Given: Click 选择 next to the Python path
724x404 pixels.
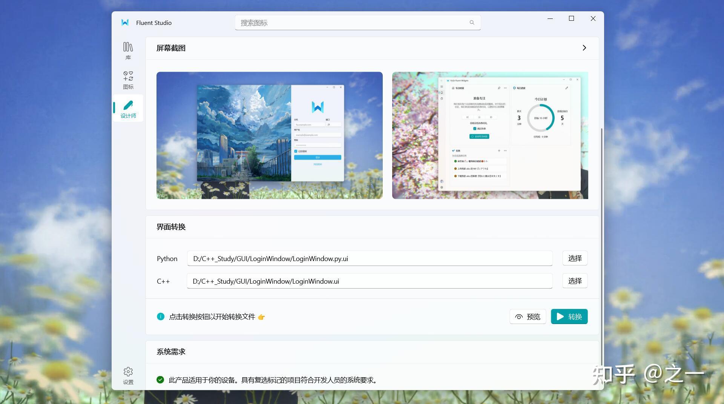Looking at the screenshot, I should click(575, 258).
